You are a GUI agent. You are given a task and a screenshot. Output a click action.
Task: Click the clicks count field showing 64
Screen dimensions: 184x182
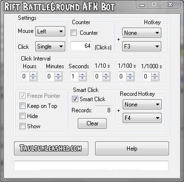click(x=81, y=46)
